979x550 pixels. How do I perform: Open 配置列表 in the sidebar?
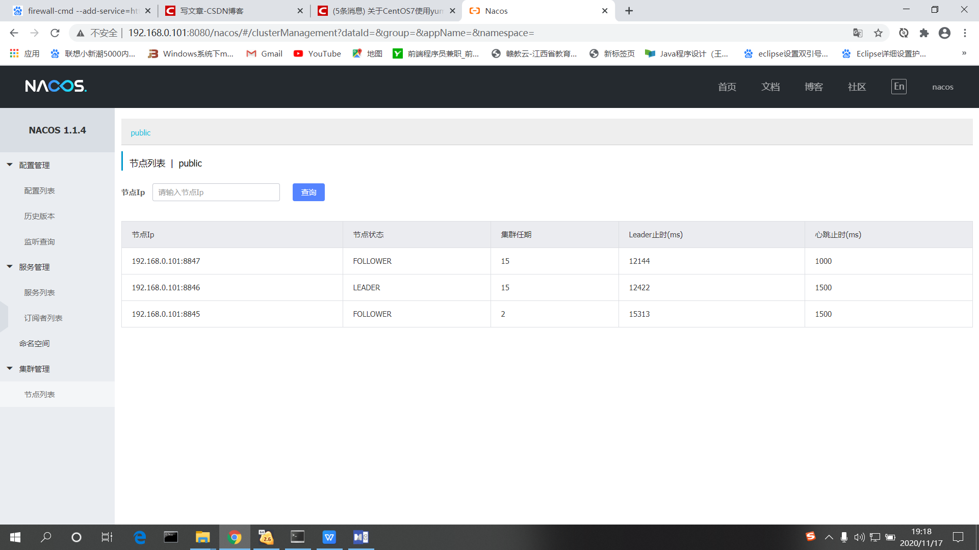39,190
